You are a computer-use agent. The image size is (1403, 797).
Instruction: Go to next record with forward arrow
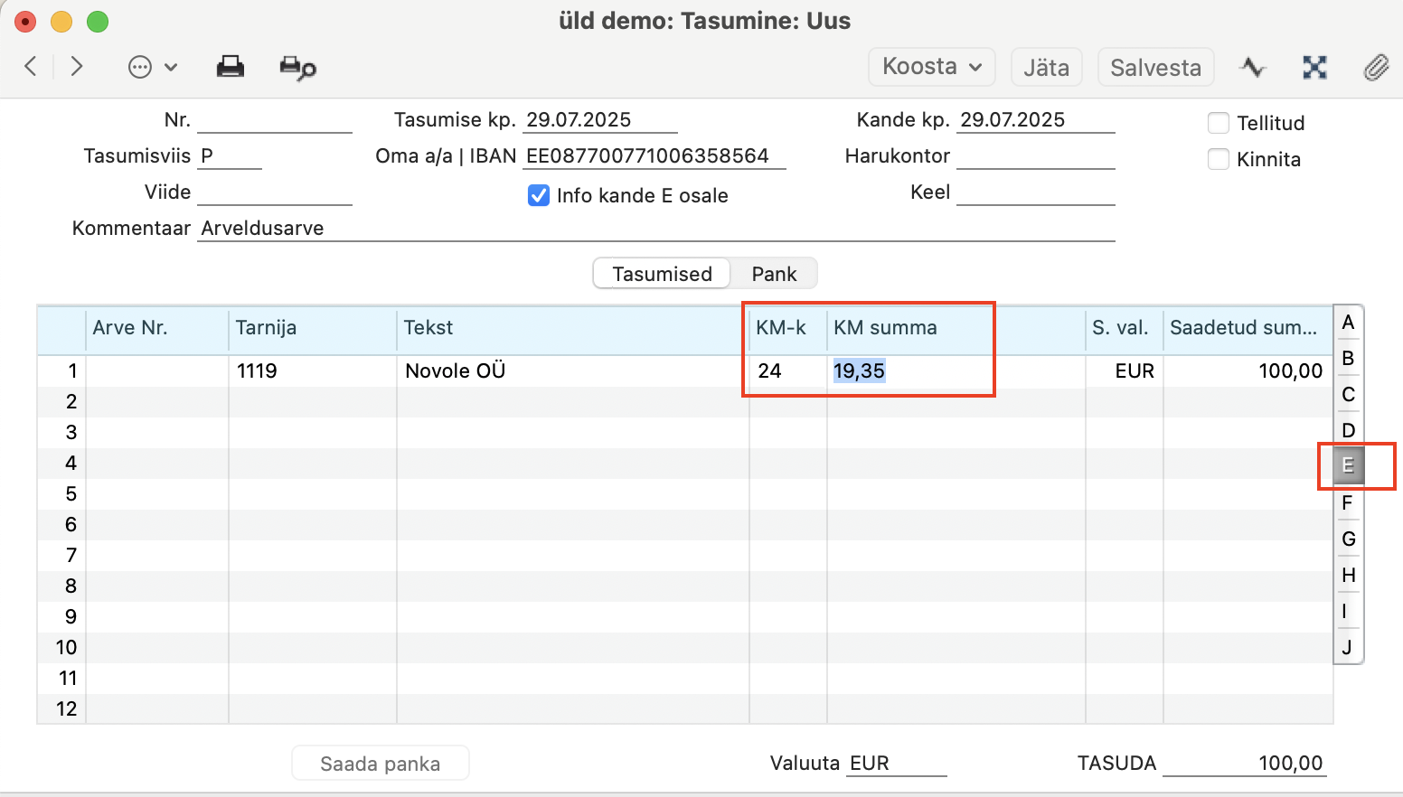coord(77,66)
